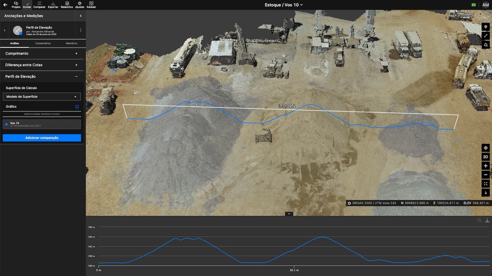
Task: Download the elevation profile chart
Action: (x=487, y=220)
